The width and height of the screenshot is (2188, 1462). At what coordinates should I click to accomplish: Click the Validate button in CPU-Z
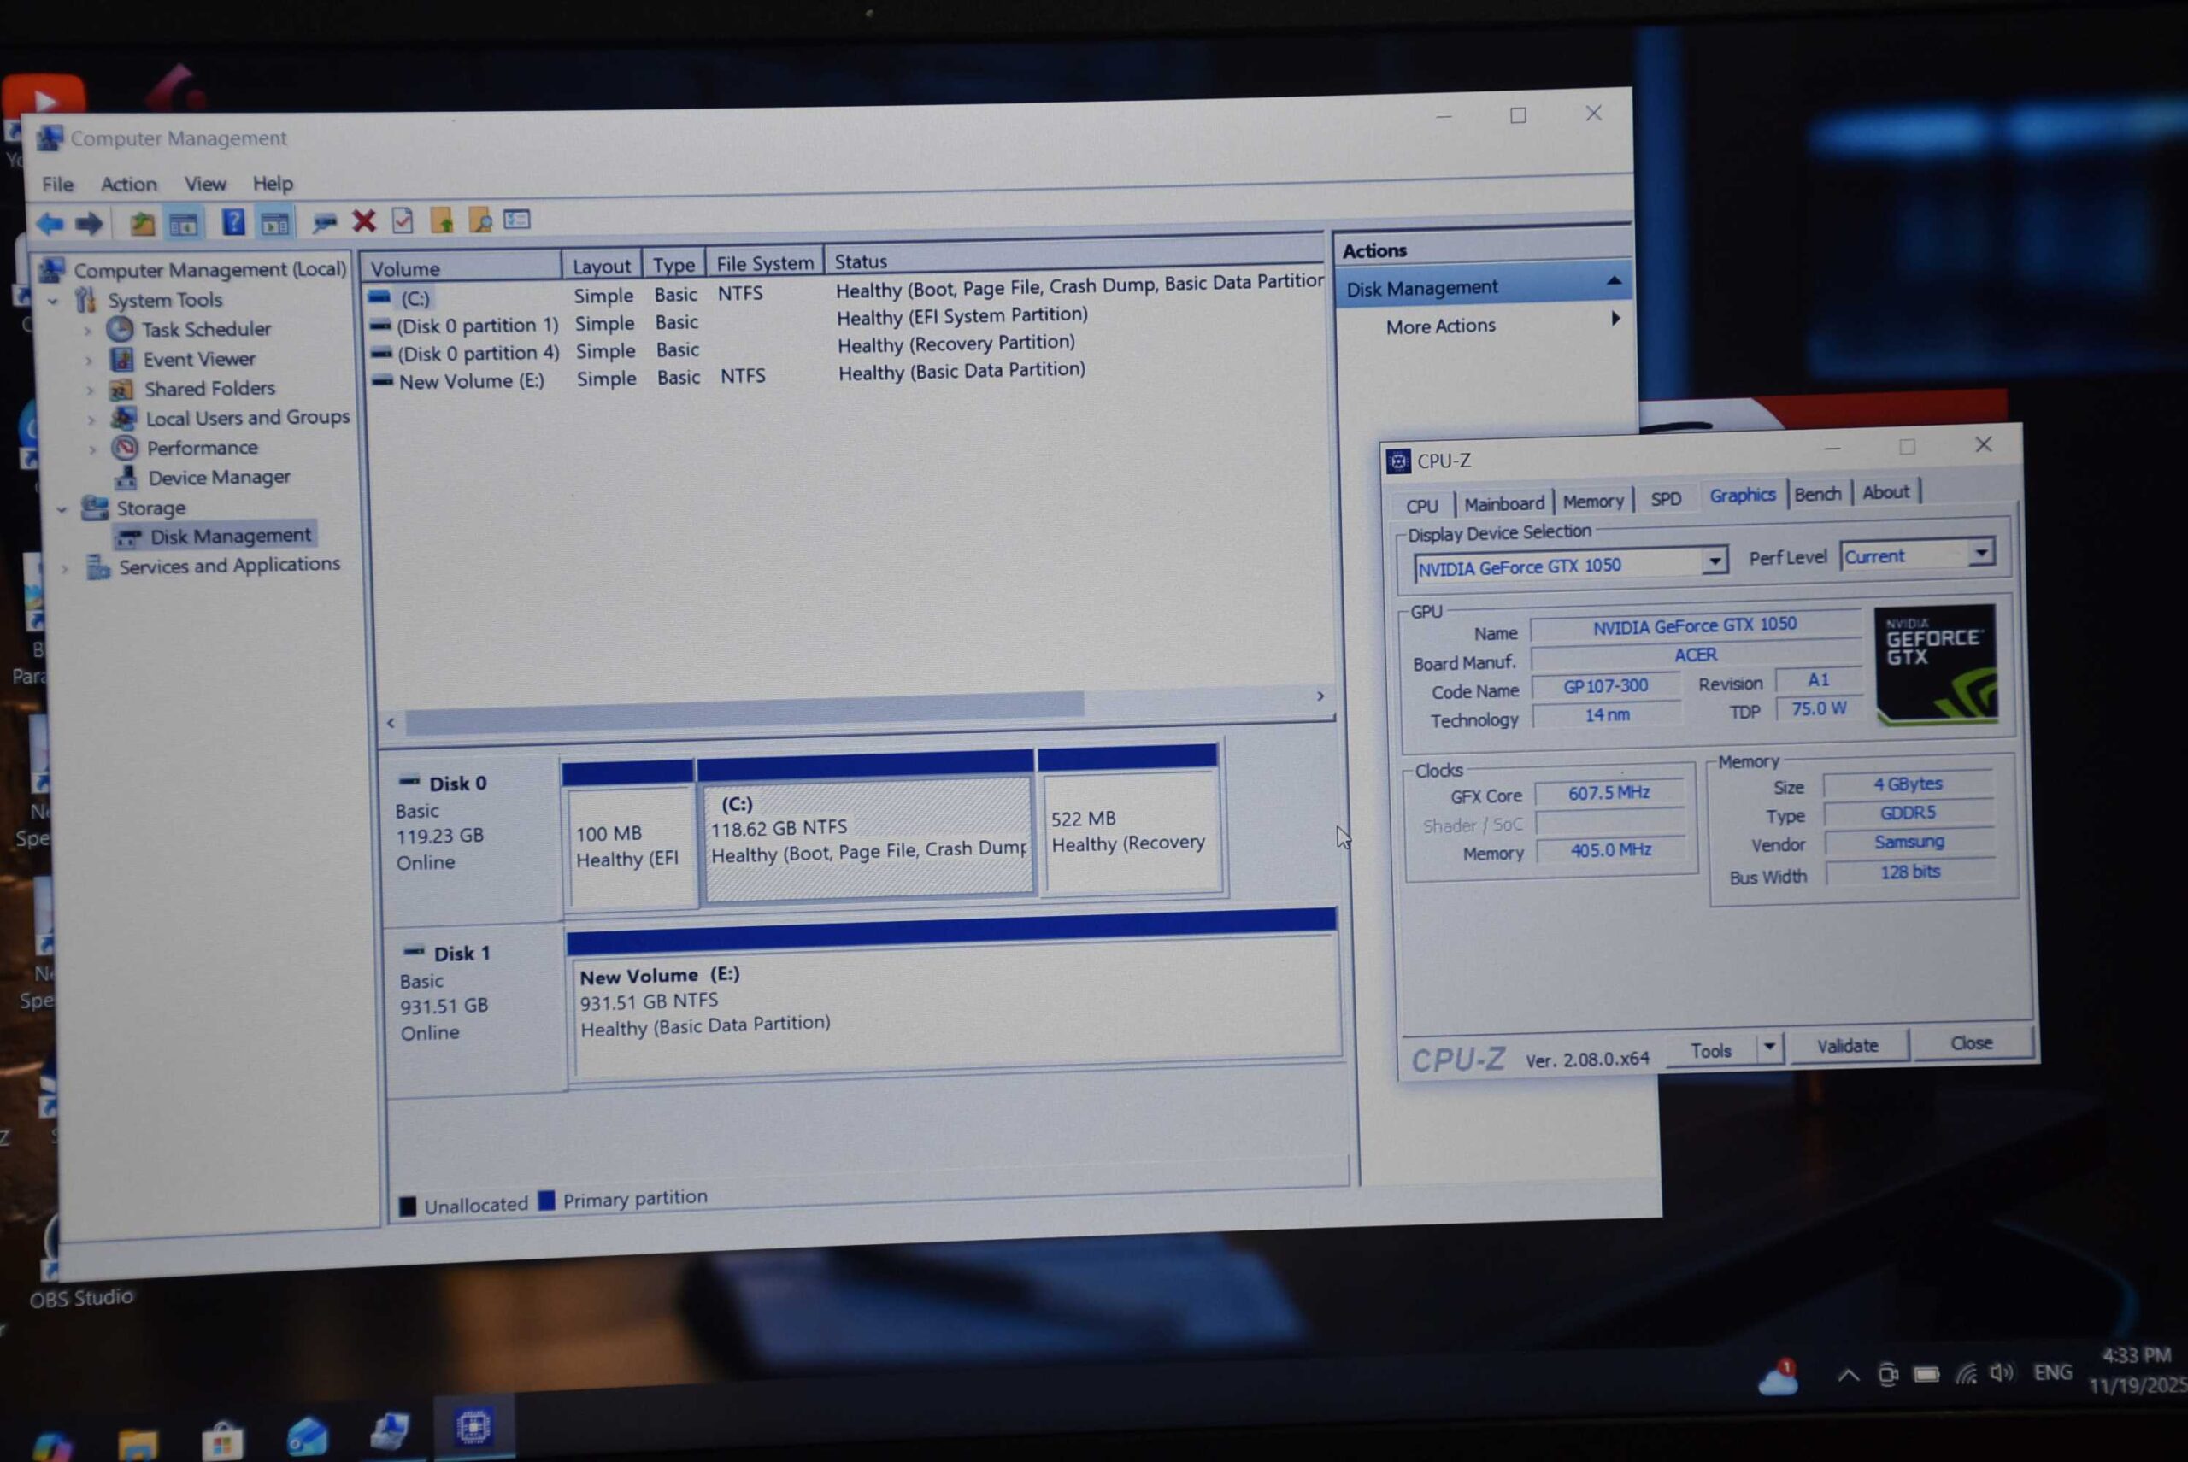[1847, 1045]
